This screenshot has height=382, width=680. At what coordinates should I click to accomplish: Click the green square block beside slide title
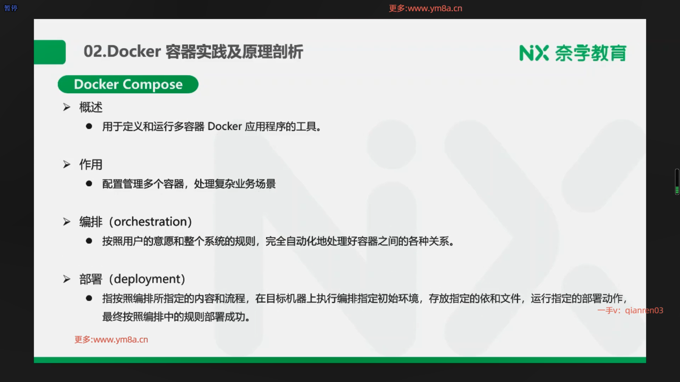pyautogui.click(x=50, y=52)
